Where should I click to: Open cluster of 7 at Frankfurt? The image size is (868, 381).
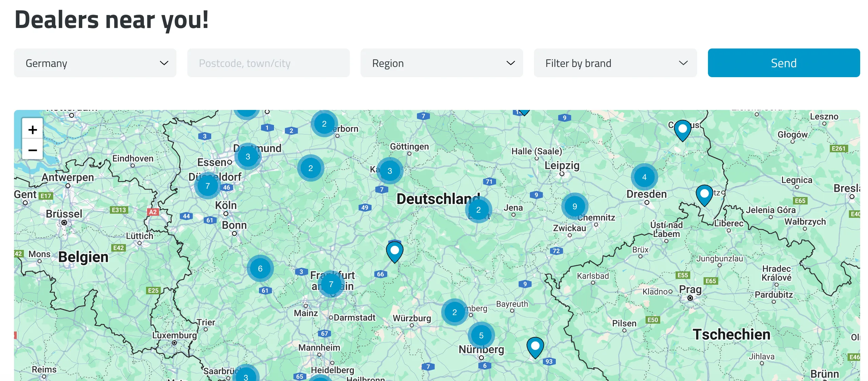331,284
